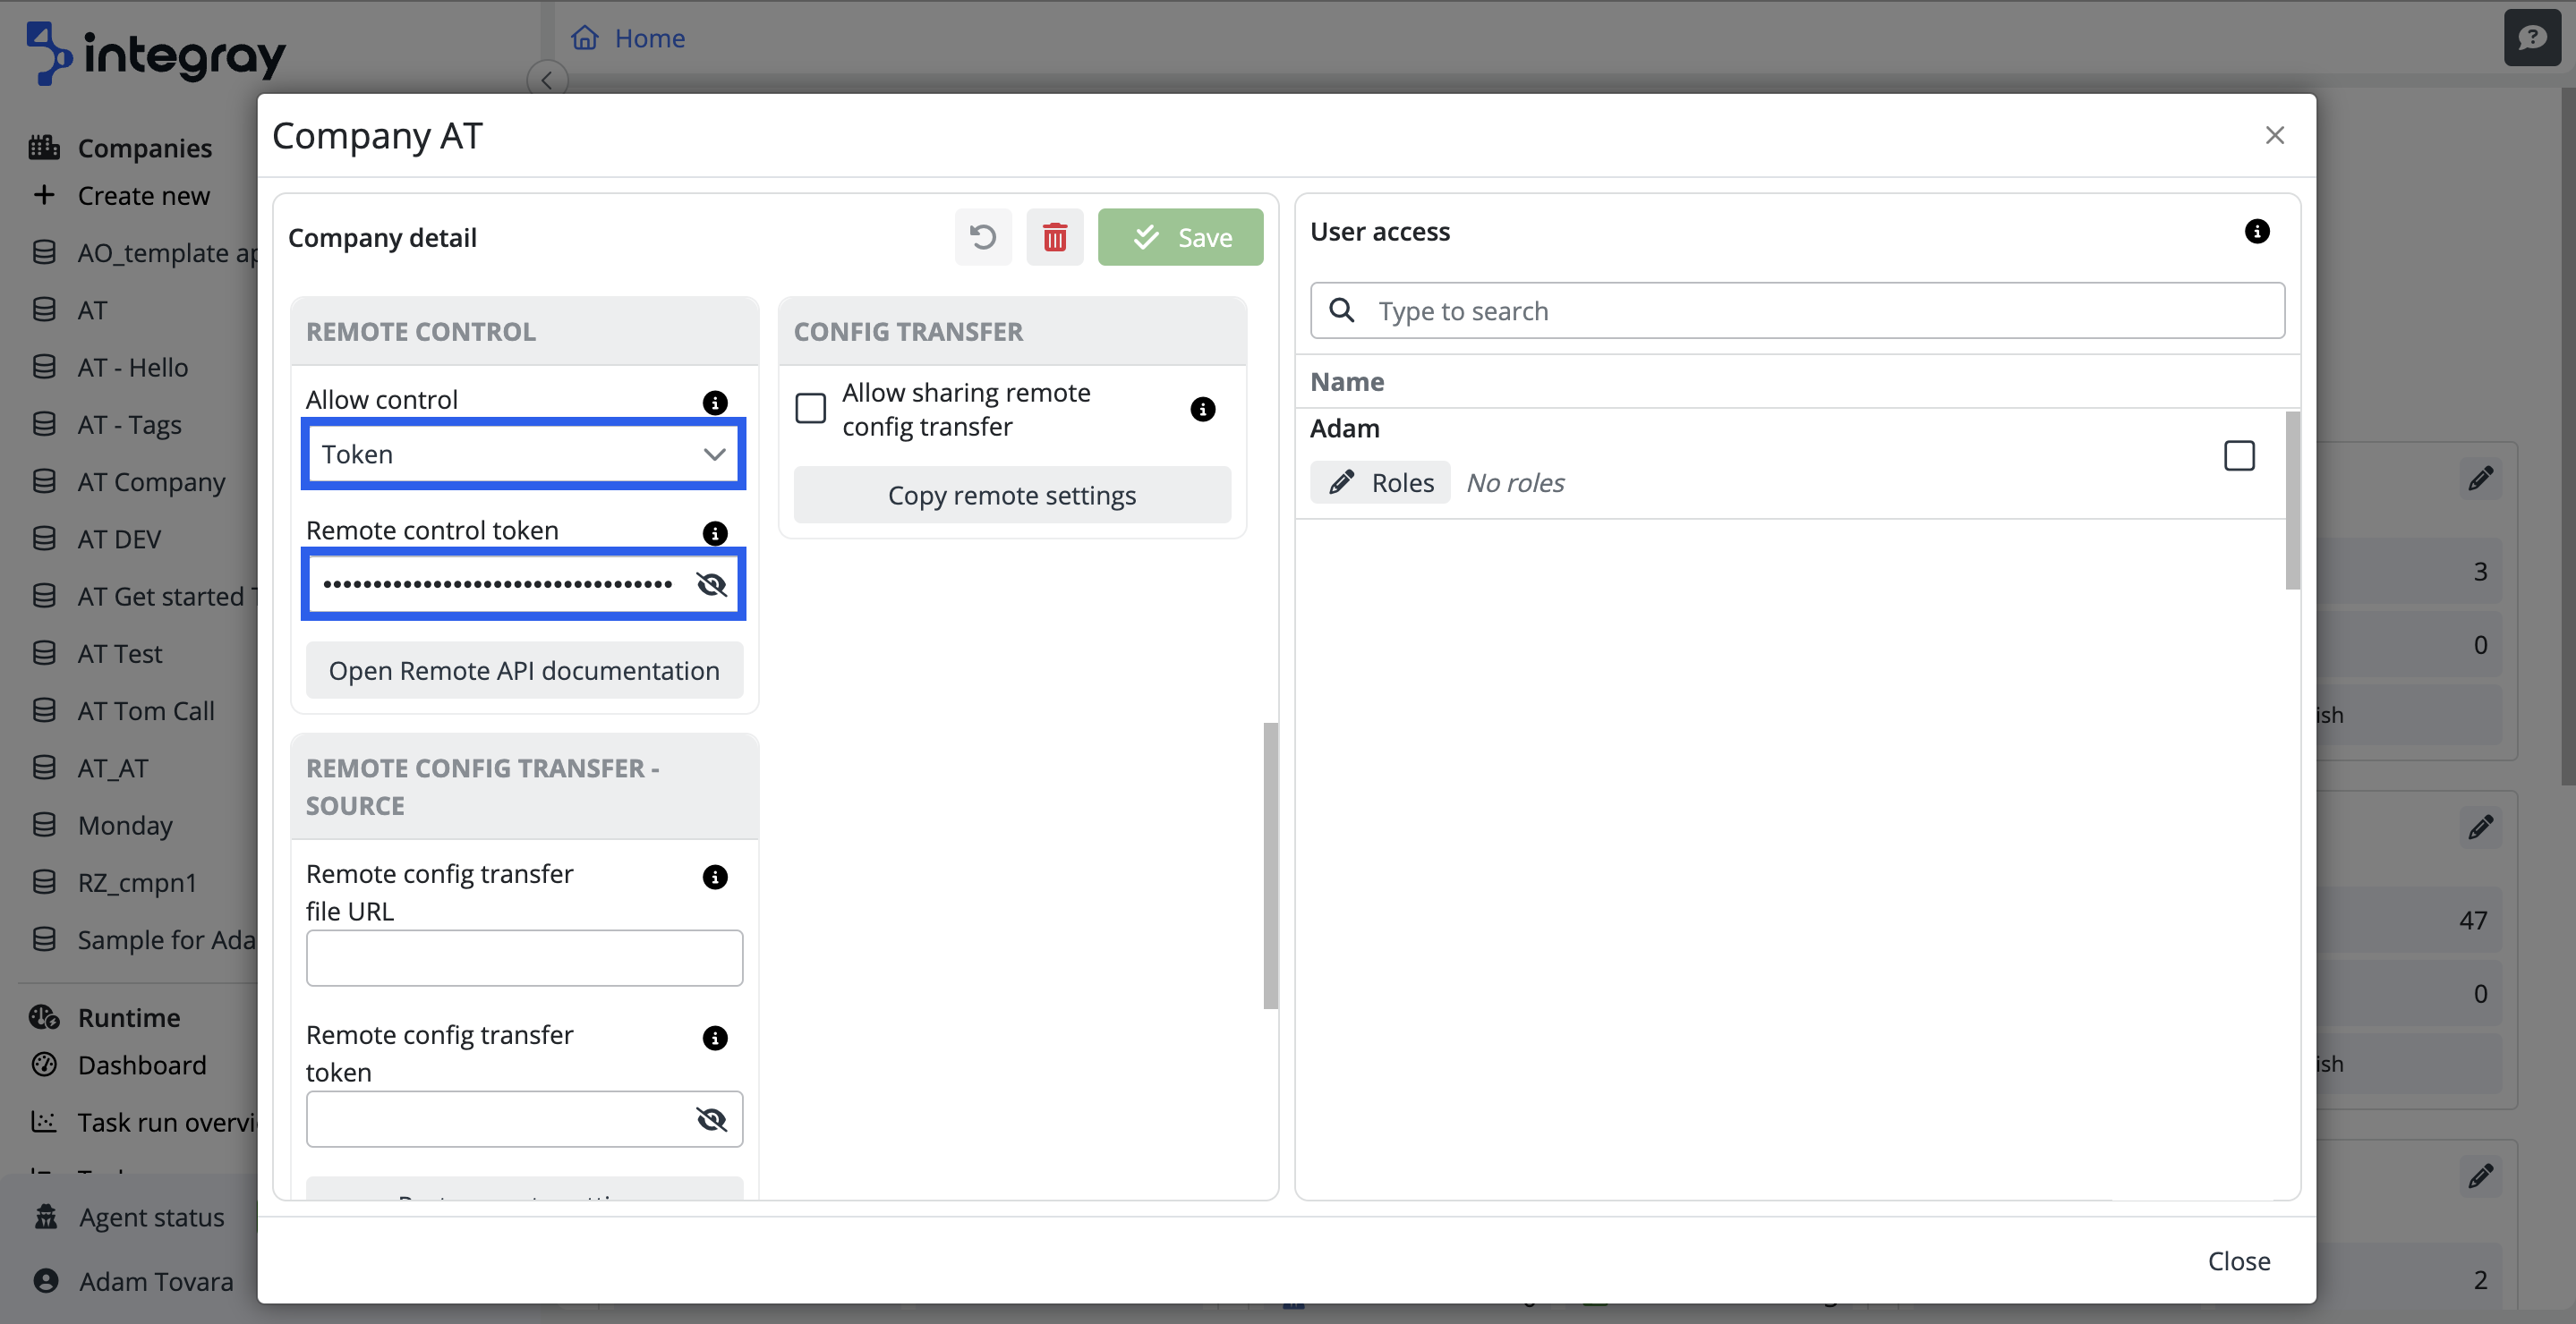The height and width of the screenshot is (1324, 2576).
Task: Click info icon next to Allow control
Action: point(714,402)
